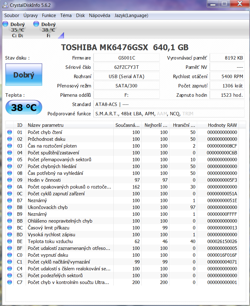The width and height of the screenshot is (250, 306).
Task: Click the blue status orb for disk F:
Action: point(36,24)
